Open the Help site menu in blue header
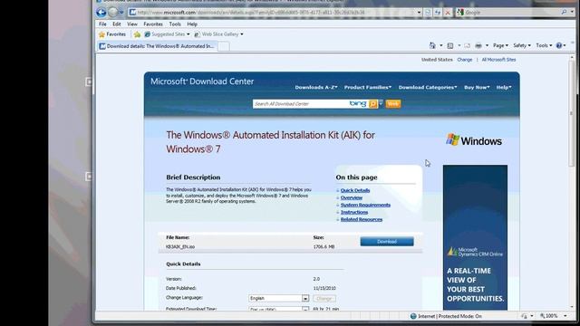580x326 pixels. click(504, 88)
